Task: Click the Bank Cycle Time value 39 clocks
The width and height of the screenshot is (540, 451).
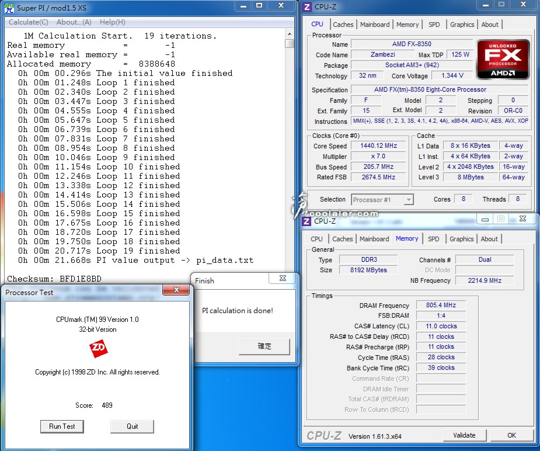Action: tap(441, 367)
